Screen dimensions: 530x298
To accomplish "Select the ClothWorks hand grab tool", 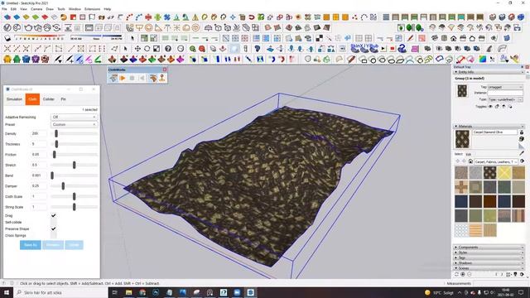I will [153, 78].
